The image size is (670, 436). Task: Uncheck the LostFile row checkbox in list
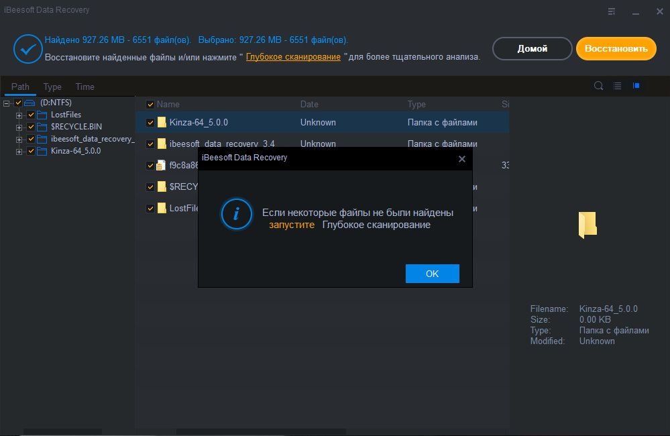pyautogui.click(x=150, y=208)
